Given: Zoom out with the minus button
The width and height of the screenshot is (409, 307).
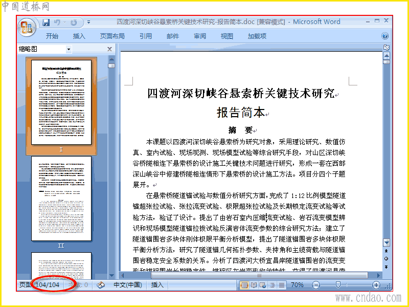Looking at the screenshot, I should point(316,285).
